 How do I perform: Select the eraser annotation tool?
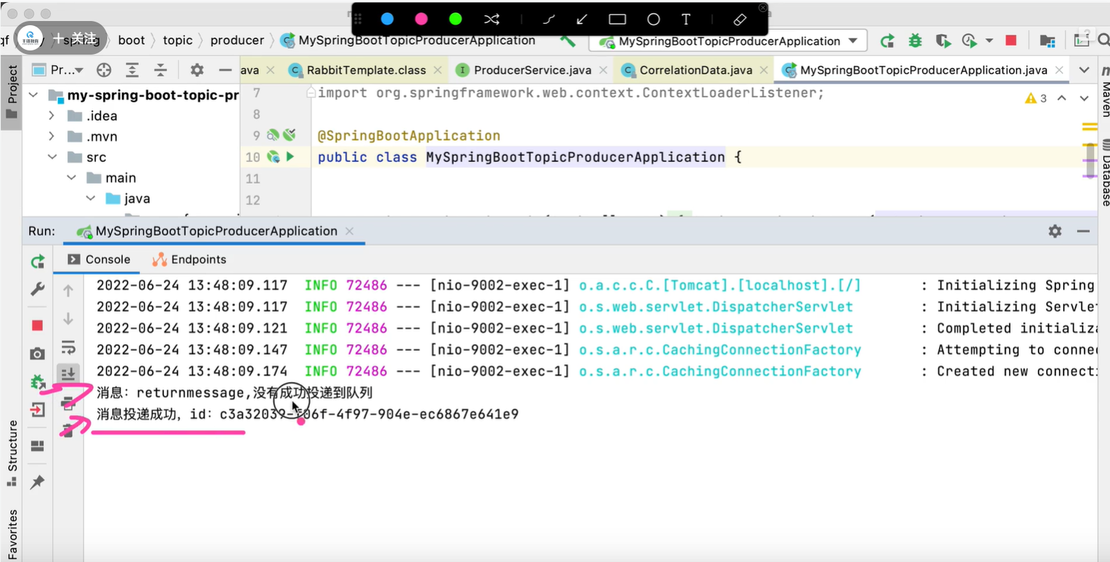(x=740, y=20)
